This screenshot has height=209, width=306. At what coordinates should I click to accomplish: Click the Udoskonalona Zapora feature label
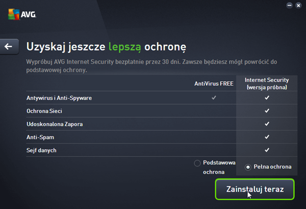[x=53, y=124]
